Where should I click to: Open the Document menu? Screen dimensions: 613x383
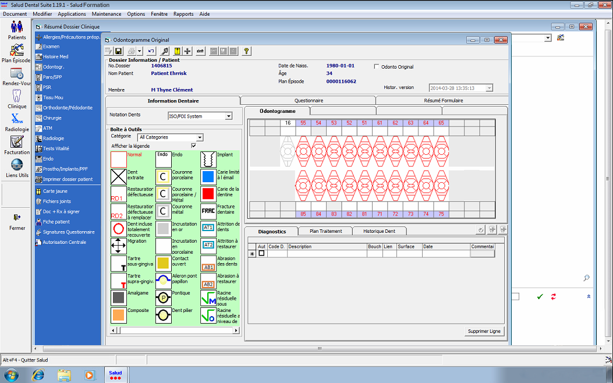(15, 14)
